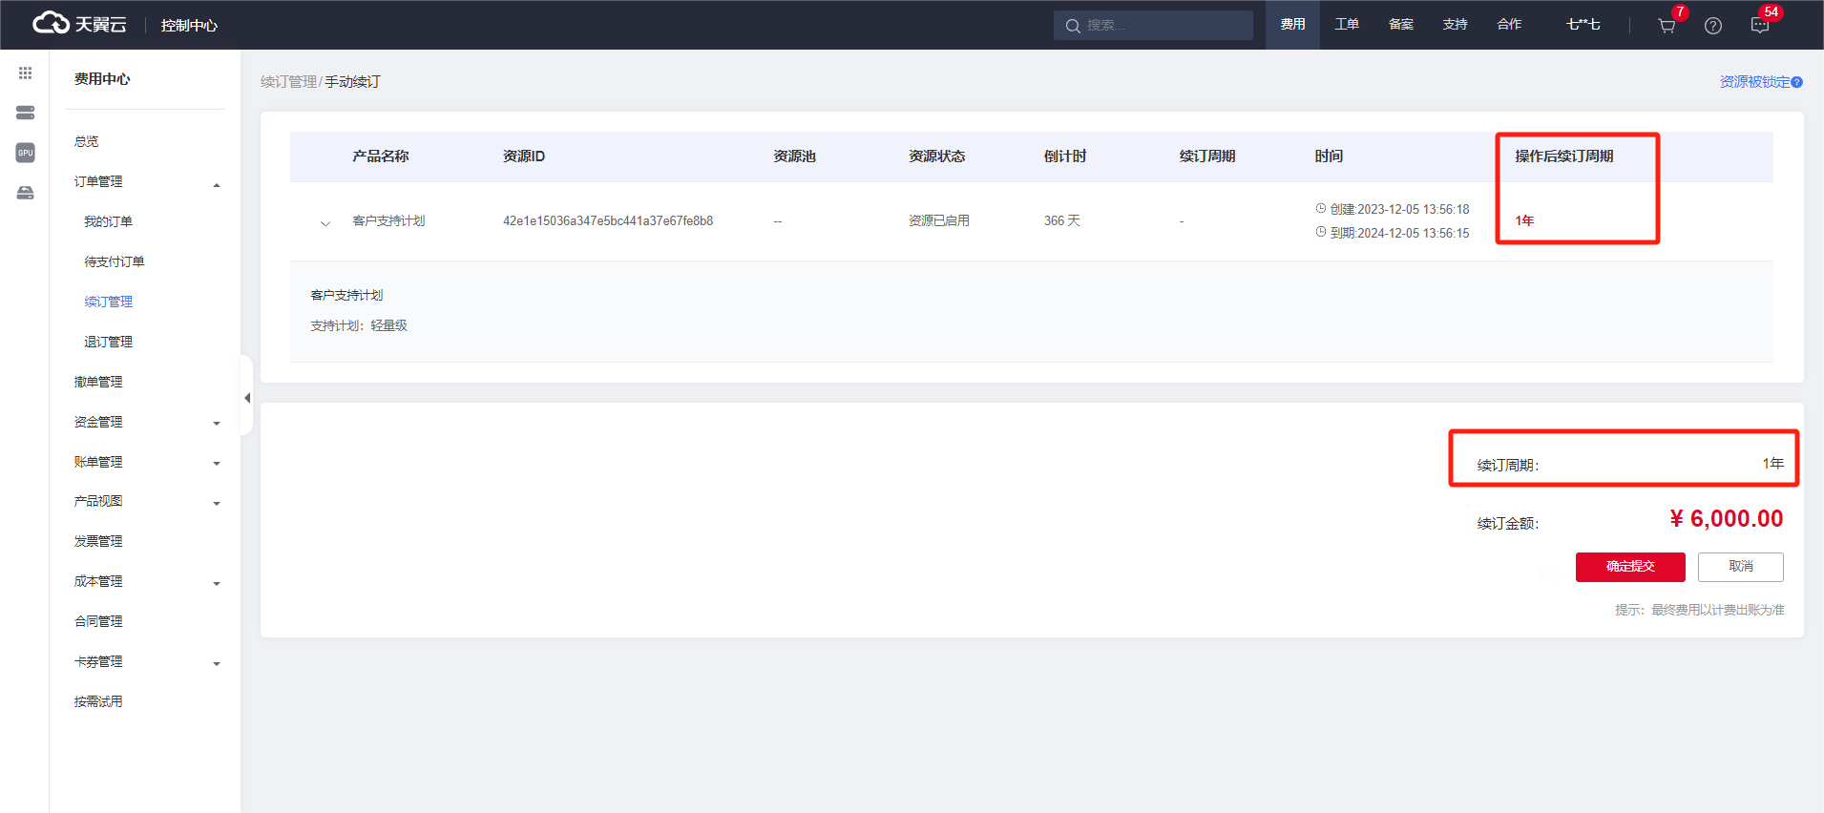Open the 费用 top navigation tab

tap(1292, 25)
